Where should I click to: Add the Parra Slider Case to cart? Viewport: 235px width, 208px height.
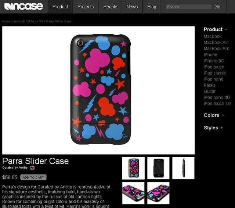[x=33, y=177]
